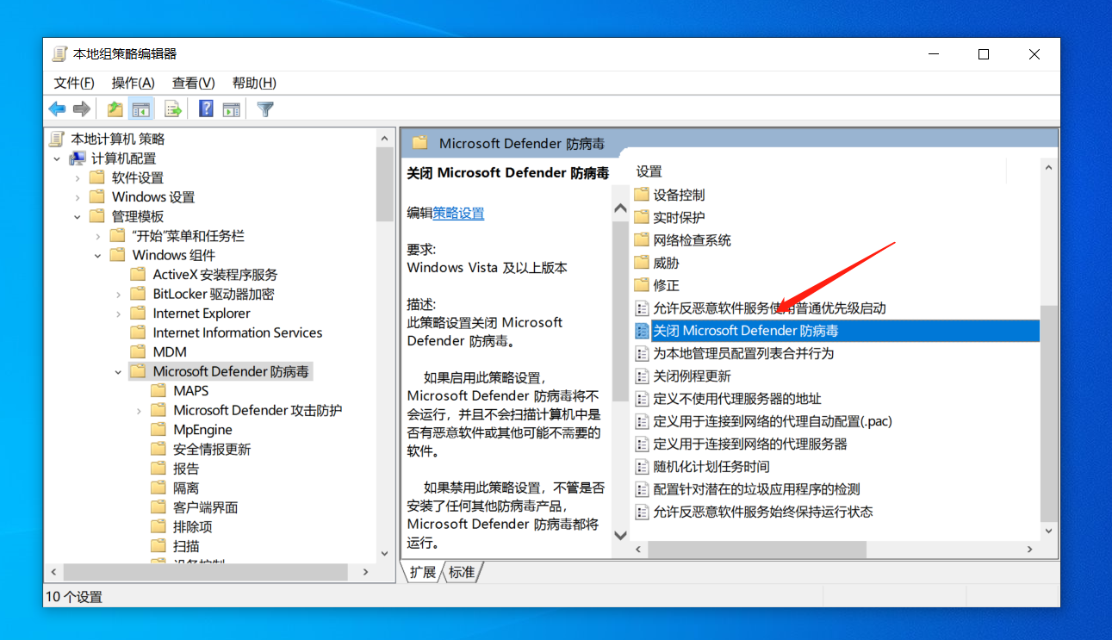Open the filter icon on the toolbar
Viewport: 1112px width, 640px height.
(264, 109)
